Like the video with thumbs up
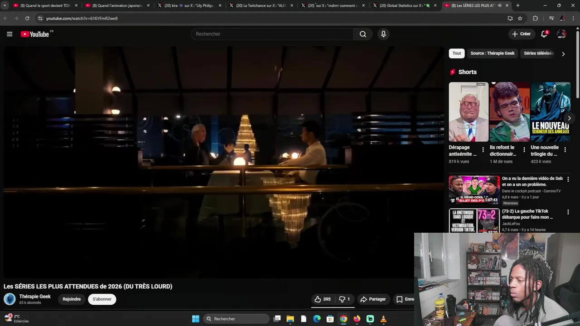This screenshot has width=580, height=326. click(x=323, y=299)
